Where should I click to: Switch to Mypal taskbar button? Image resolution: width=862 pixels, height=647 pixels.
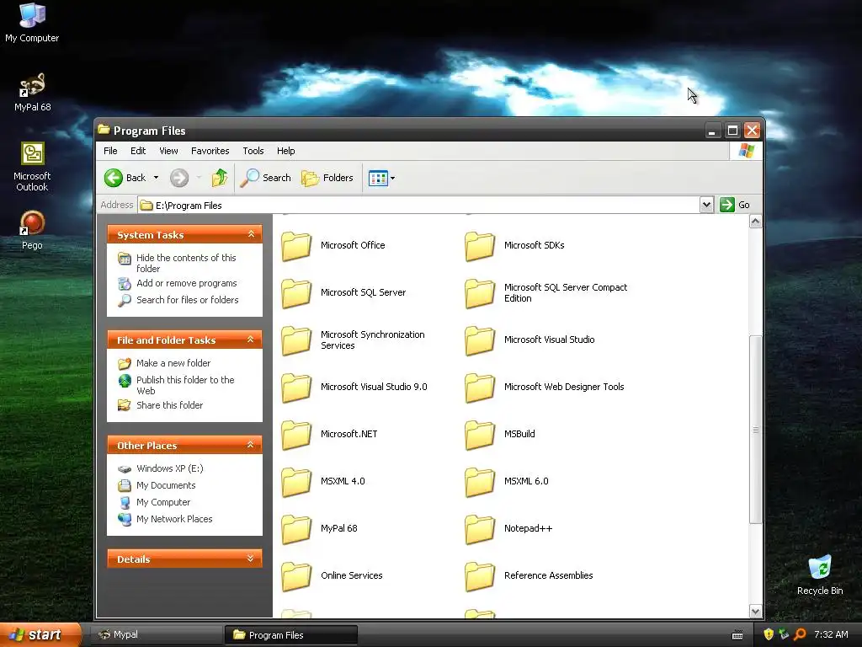click(x=157, y=635)
